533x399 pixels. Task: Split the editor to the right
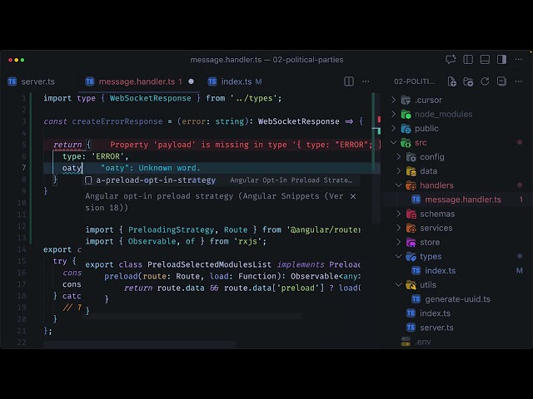[x=349, y=81]
